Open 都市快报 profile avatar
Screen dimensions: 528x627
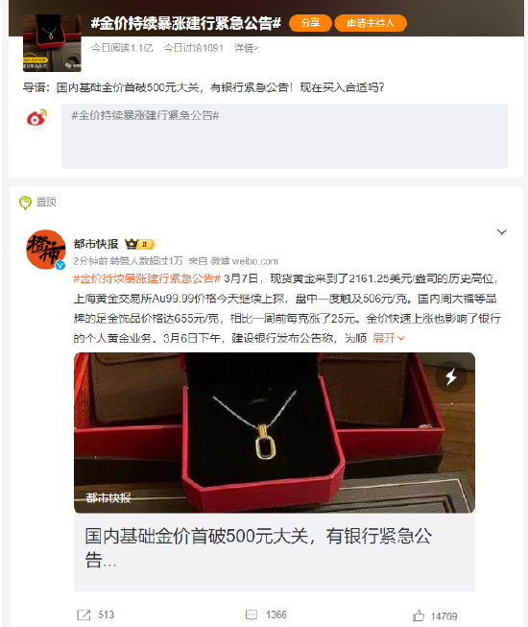click(45, 249)
